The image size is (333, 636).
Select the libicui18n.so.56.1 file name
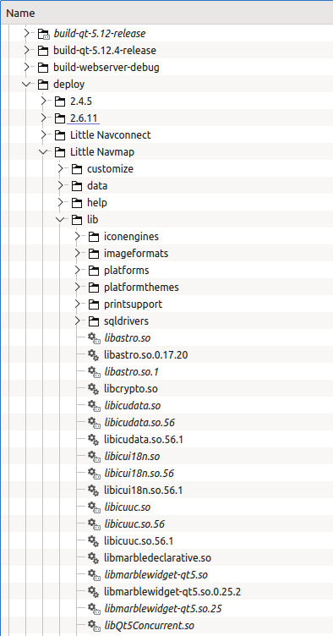coord(144,491)
